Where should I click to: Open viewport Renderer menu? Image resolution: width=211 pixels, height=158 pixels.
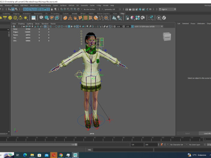pos(45,24)
